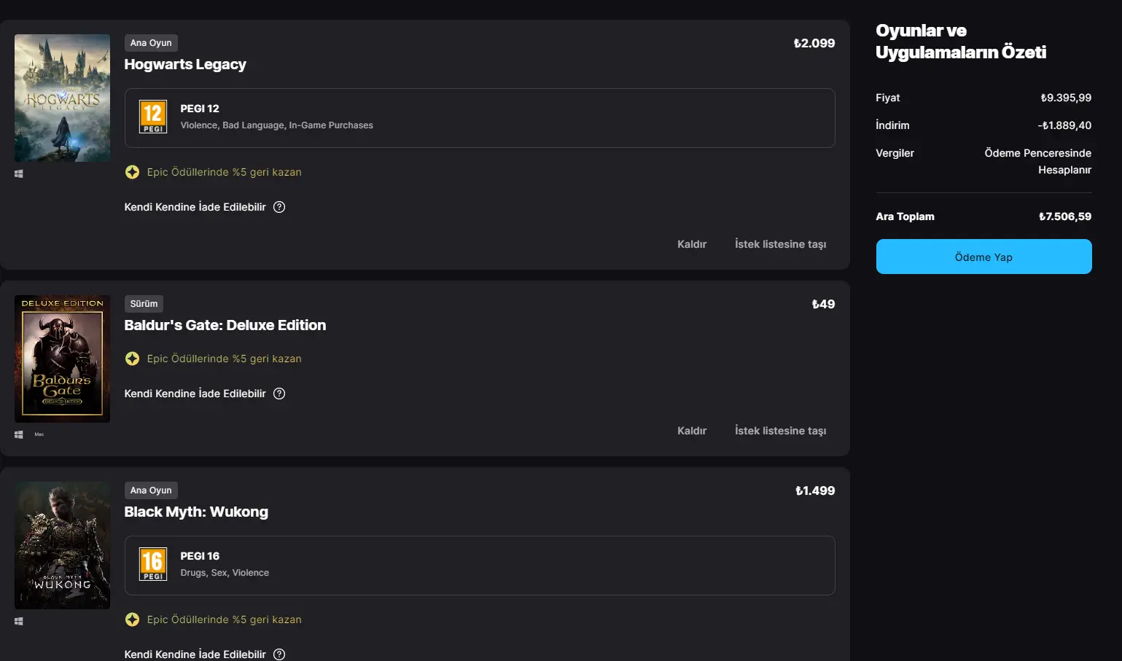
Task: Click the PEGI 12 rating icon
Action: tap(153, 117)
